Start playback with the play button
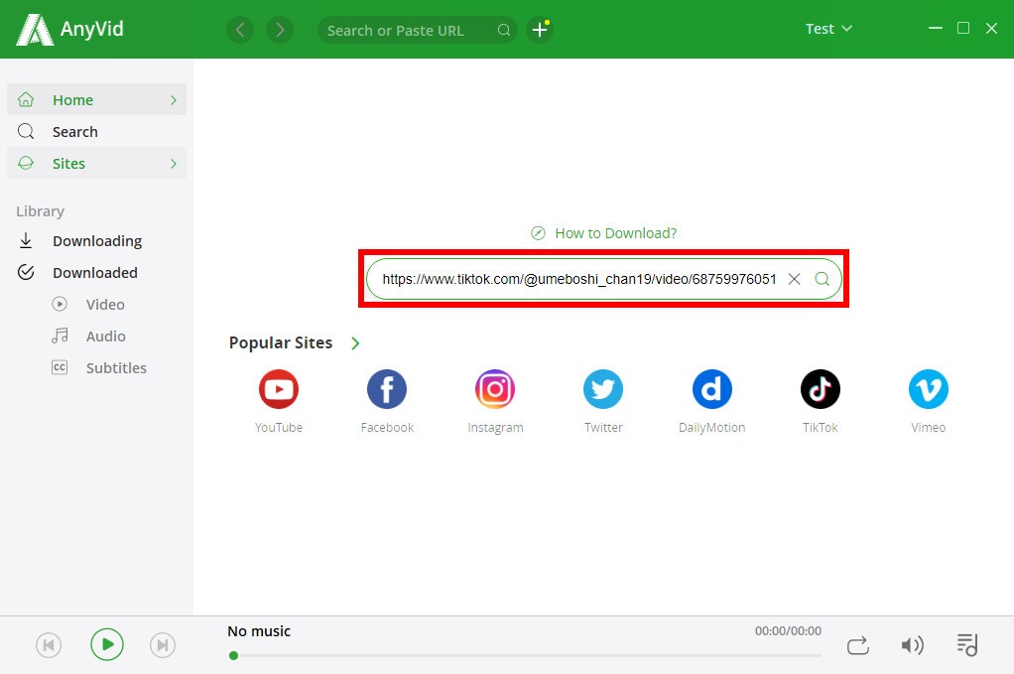The image size is (1014, 674). coord(107,644)
